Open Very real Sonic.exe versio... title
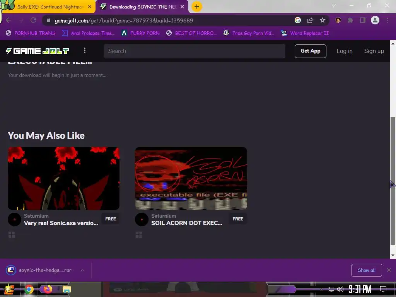The image size is (396, 297). (61, 223)
